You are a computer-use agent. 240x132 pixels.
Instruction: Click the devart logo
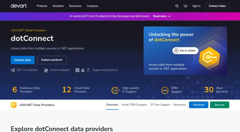(19, 6)
